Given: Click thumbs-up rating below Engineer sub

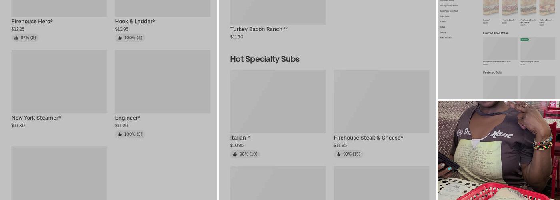Looking at the screenshot, I should [130, 134].
